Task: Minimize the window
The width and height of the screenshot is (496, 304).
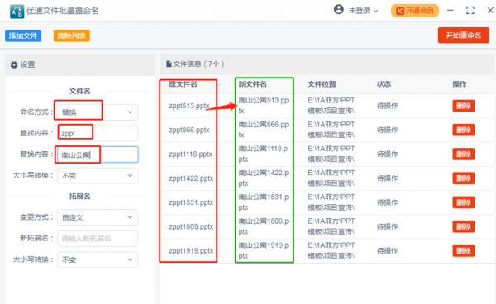Action: 451,11
